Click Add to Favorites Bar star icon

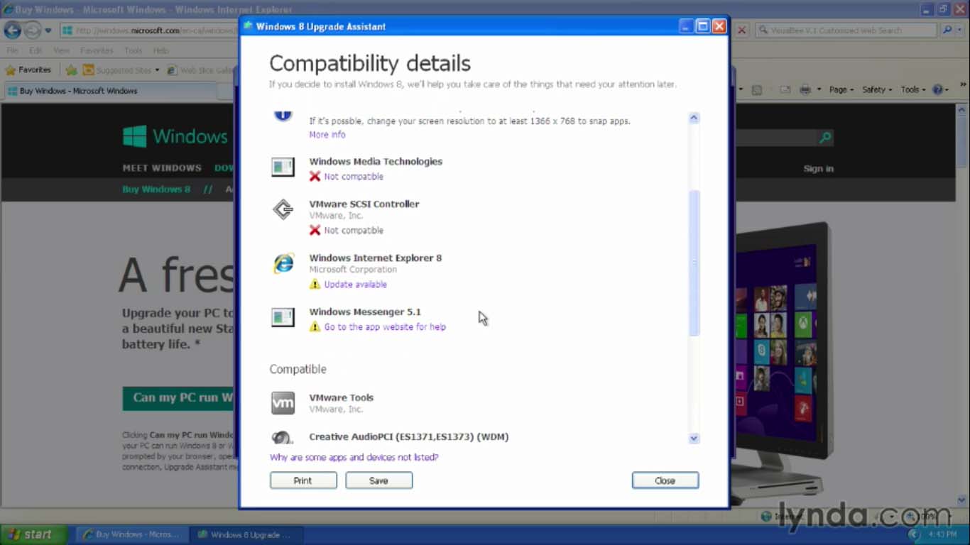point(71,70)
